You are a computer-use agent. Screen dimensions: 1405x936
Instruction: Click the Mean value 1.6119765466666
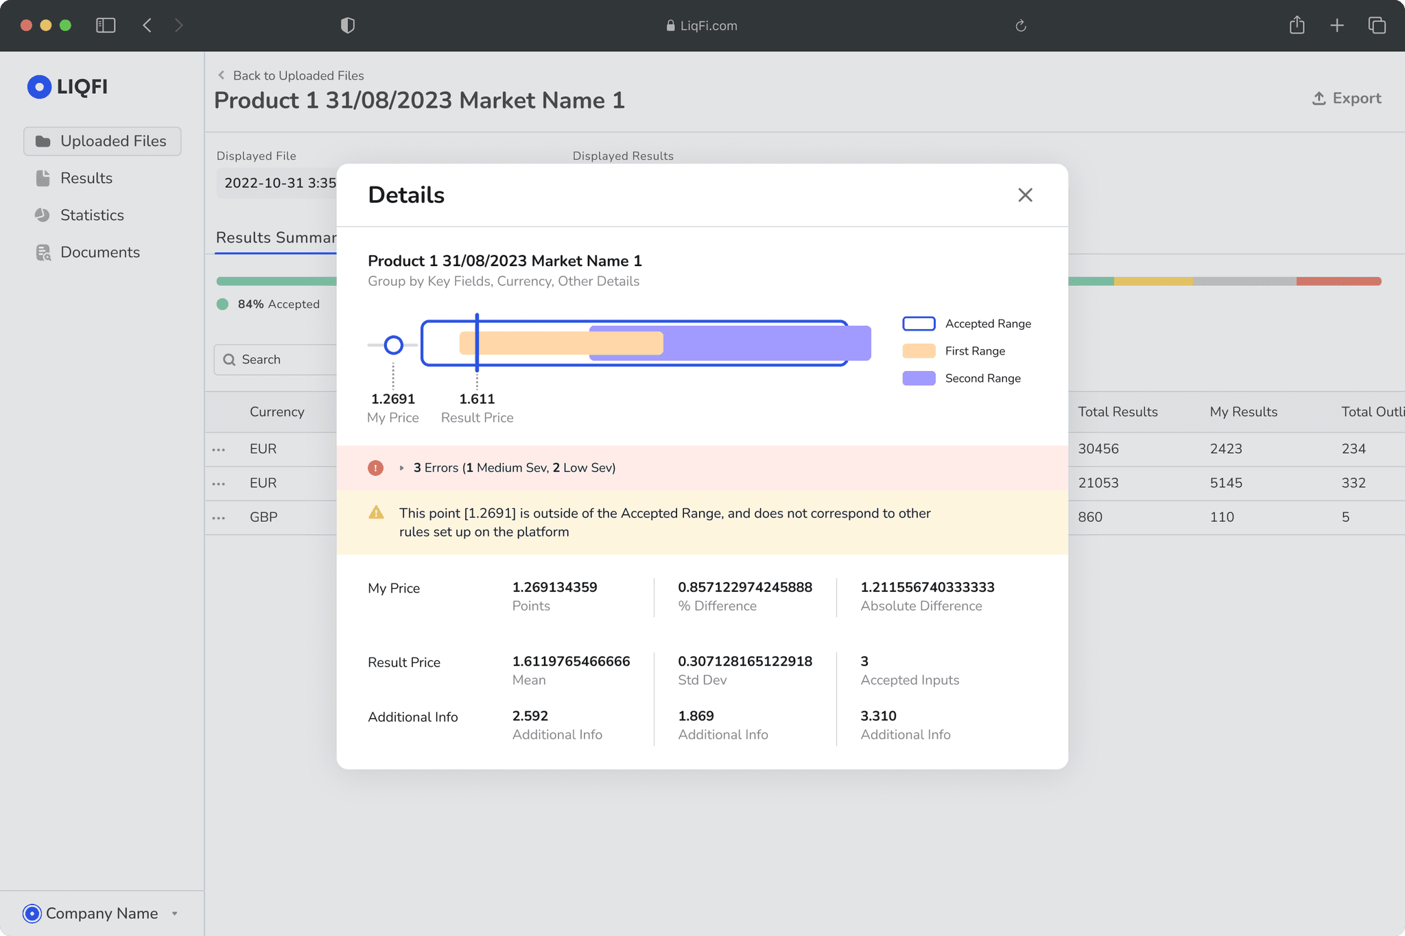(x=571, y=661)
